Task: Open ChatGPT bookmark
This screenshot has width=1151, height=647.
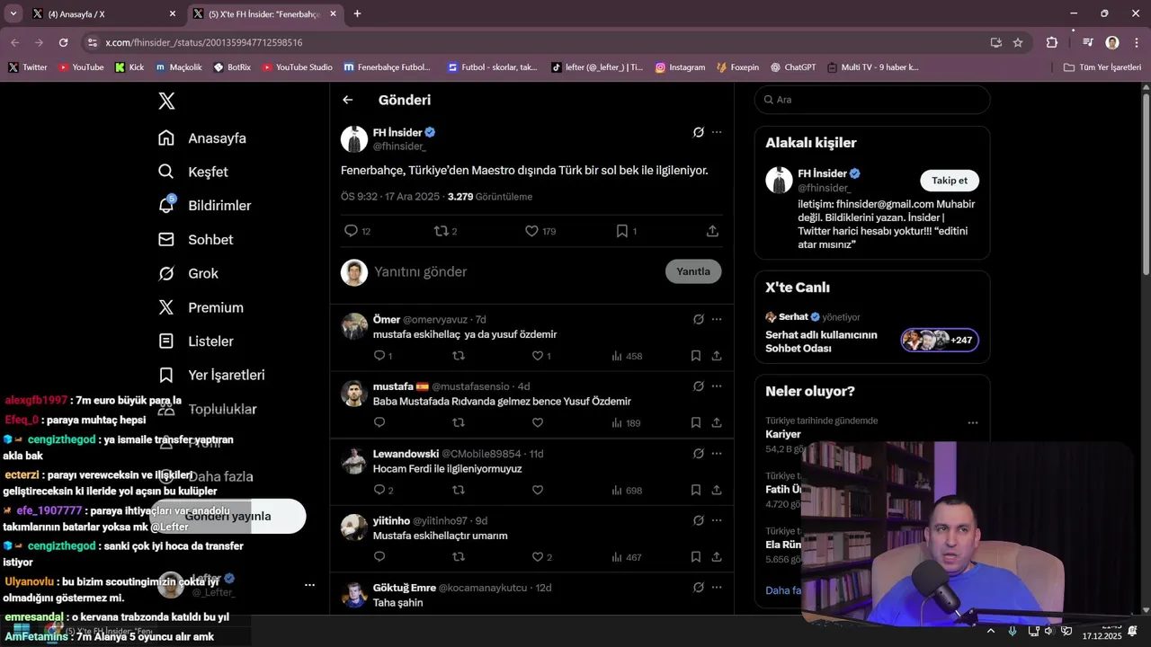Action: coord(792,67)
